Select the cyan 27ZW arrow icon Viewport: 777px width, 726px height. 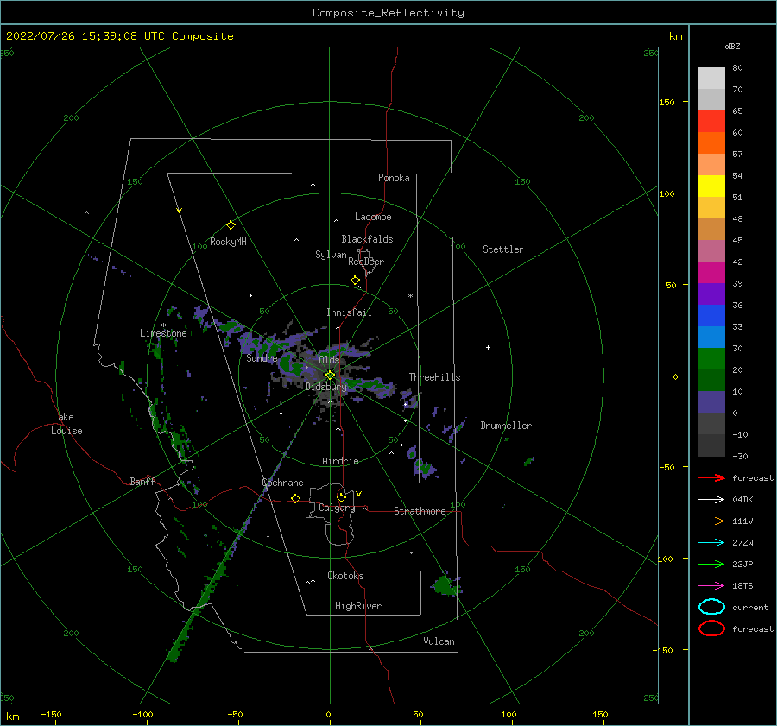click(711, 543)
